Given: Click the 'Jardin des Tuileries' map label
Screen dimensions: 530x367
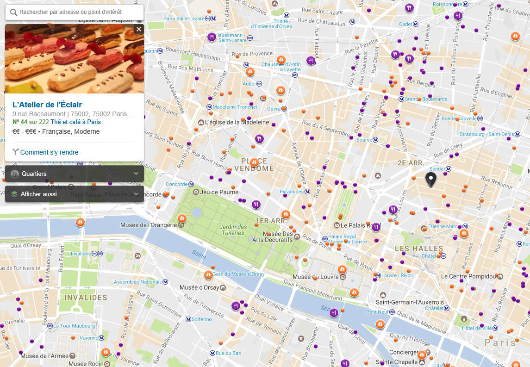Looking at the screenshot, I should (x=233, y=230).
